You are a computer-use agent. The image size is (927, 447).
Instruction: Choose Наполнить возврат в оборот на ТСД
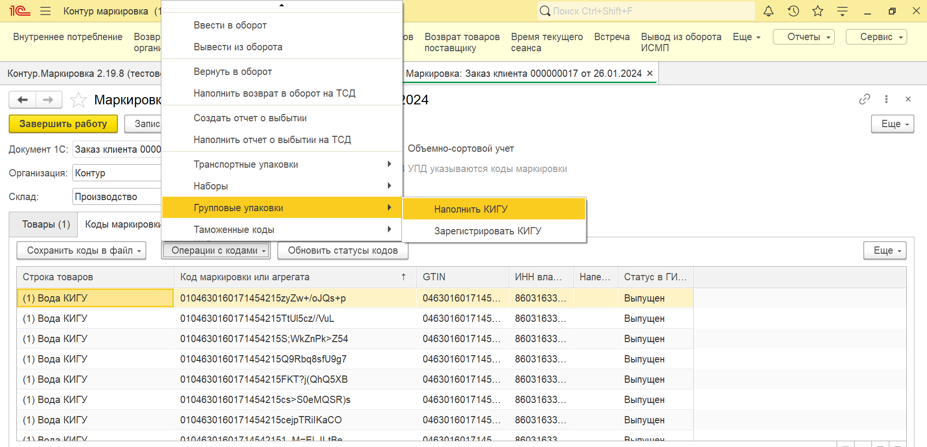click(x=282, y=93)
